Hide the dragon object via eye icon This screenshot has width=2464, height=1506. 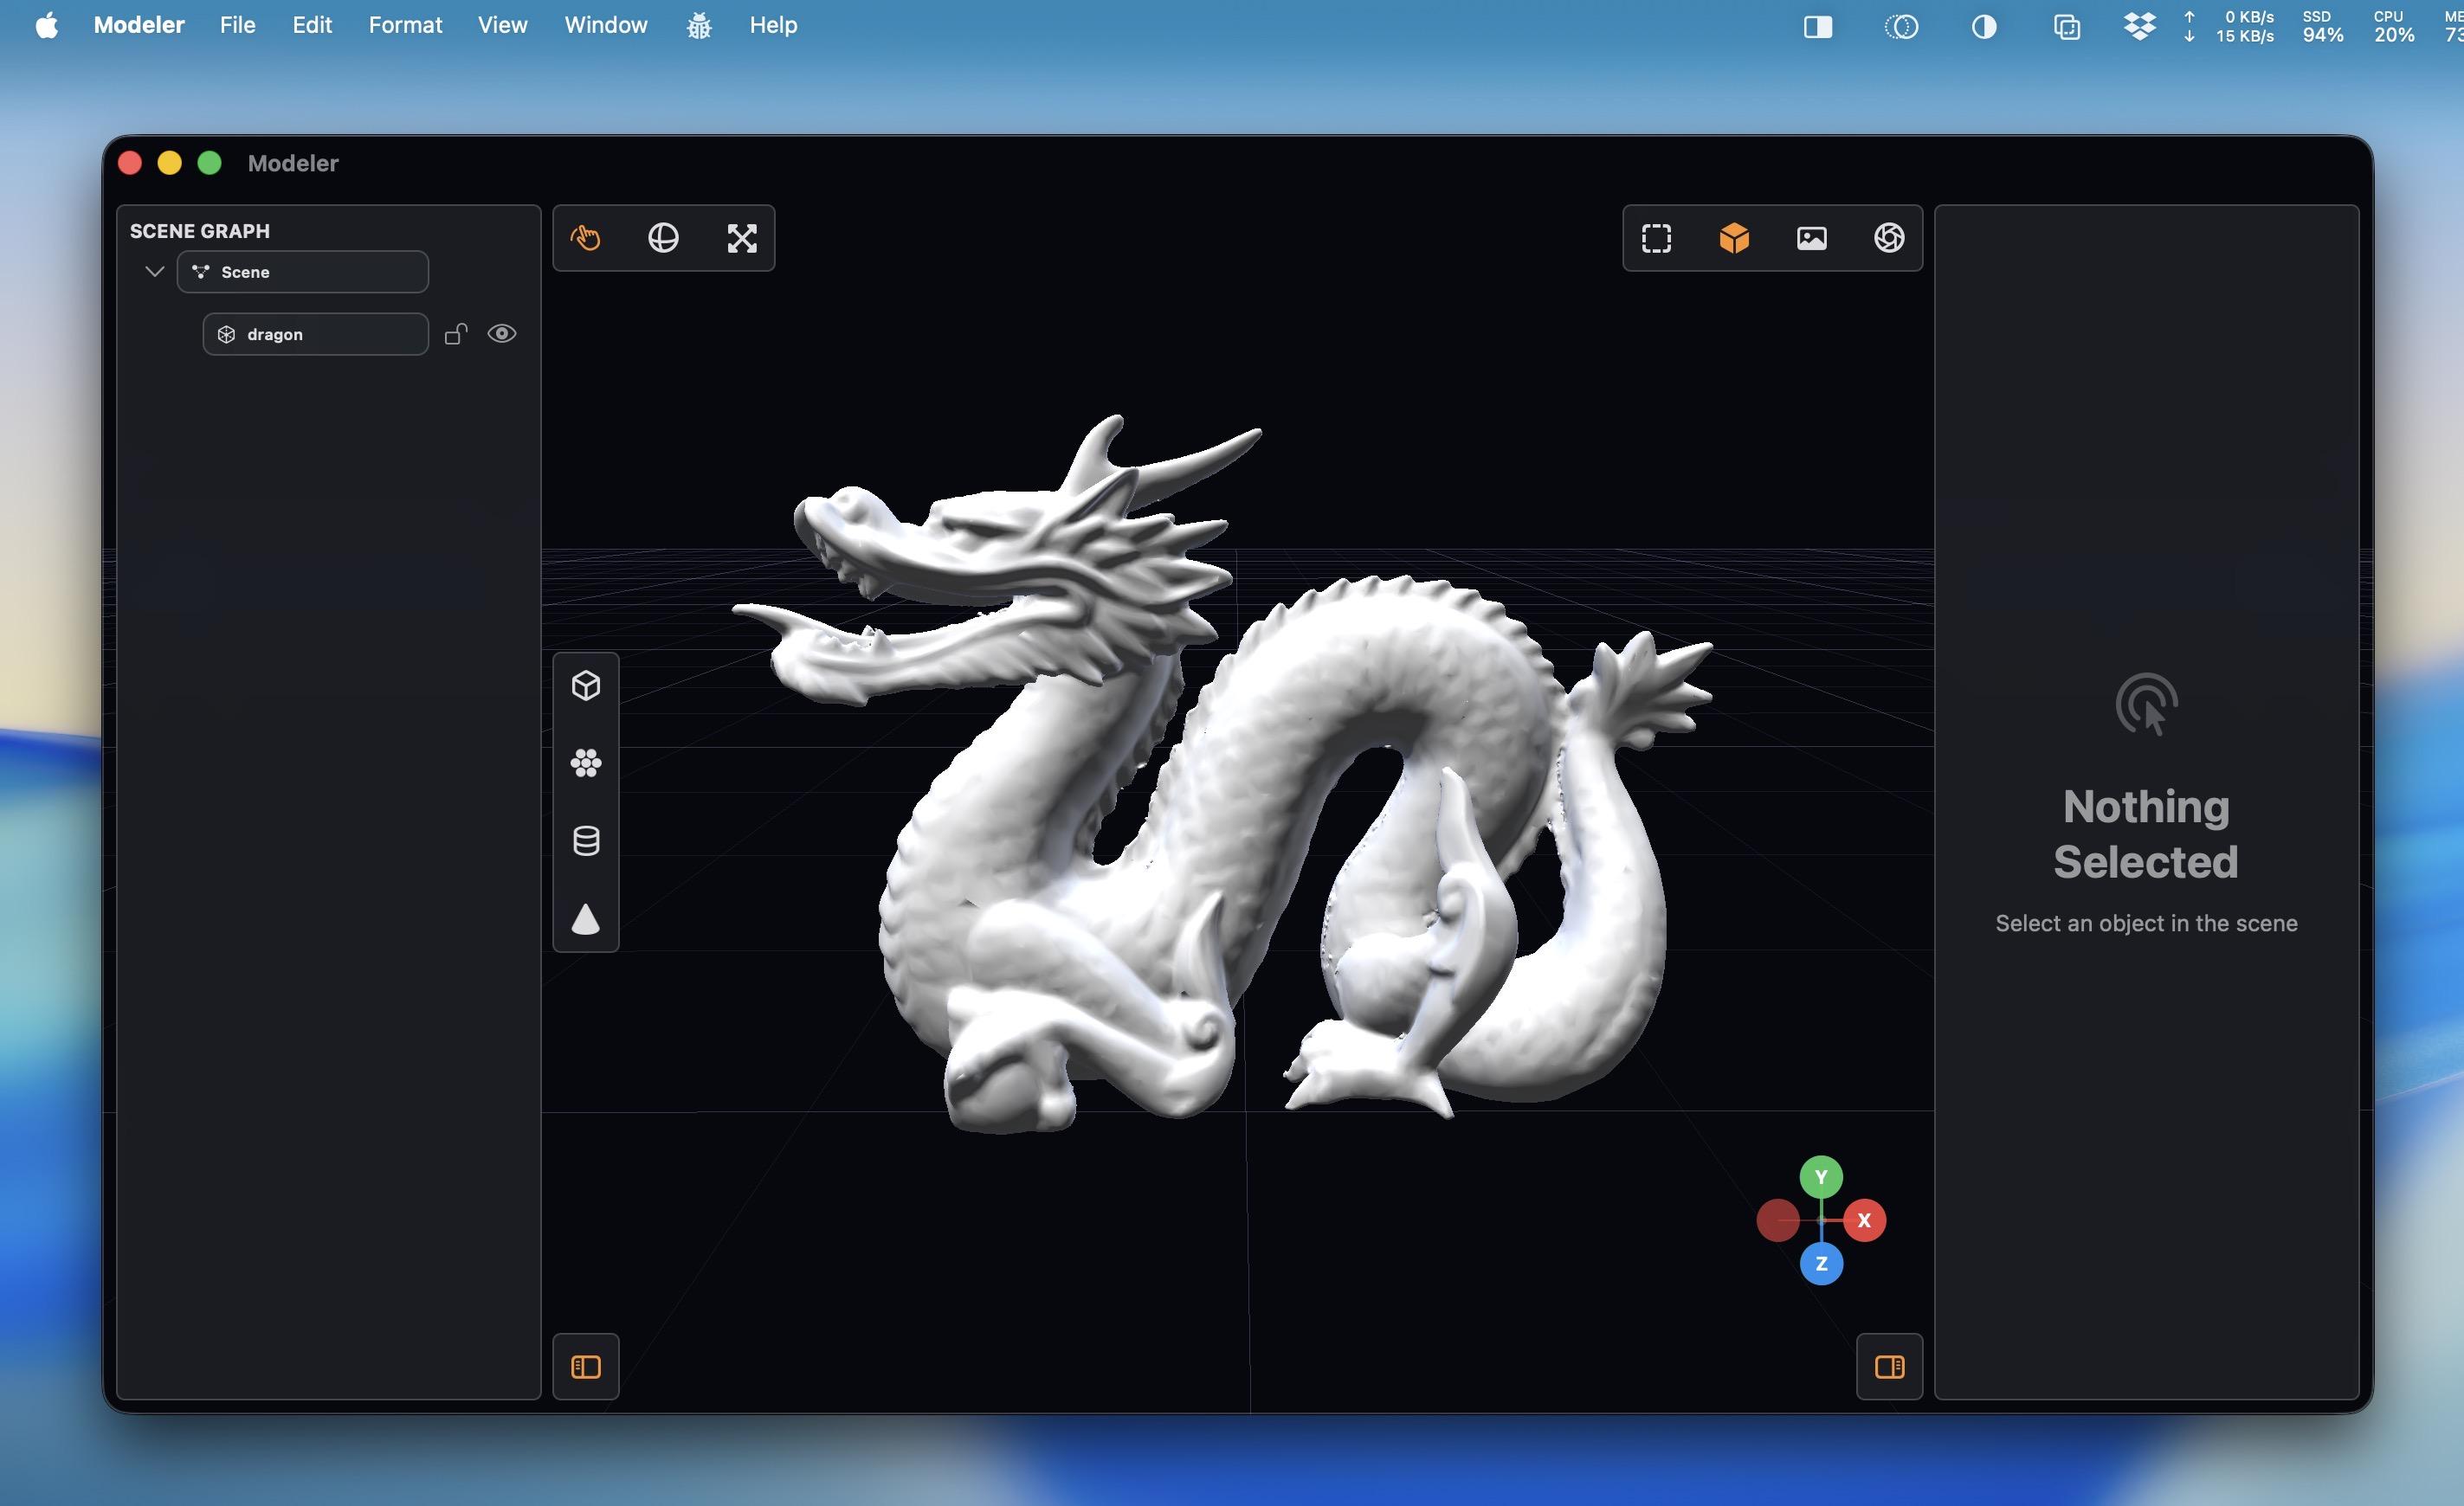pos(502,334)
